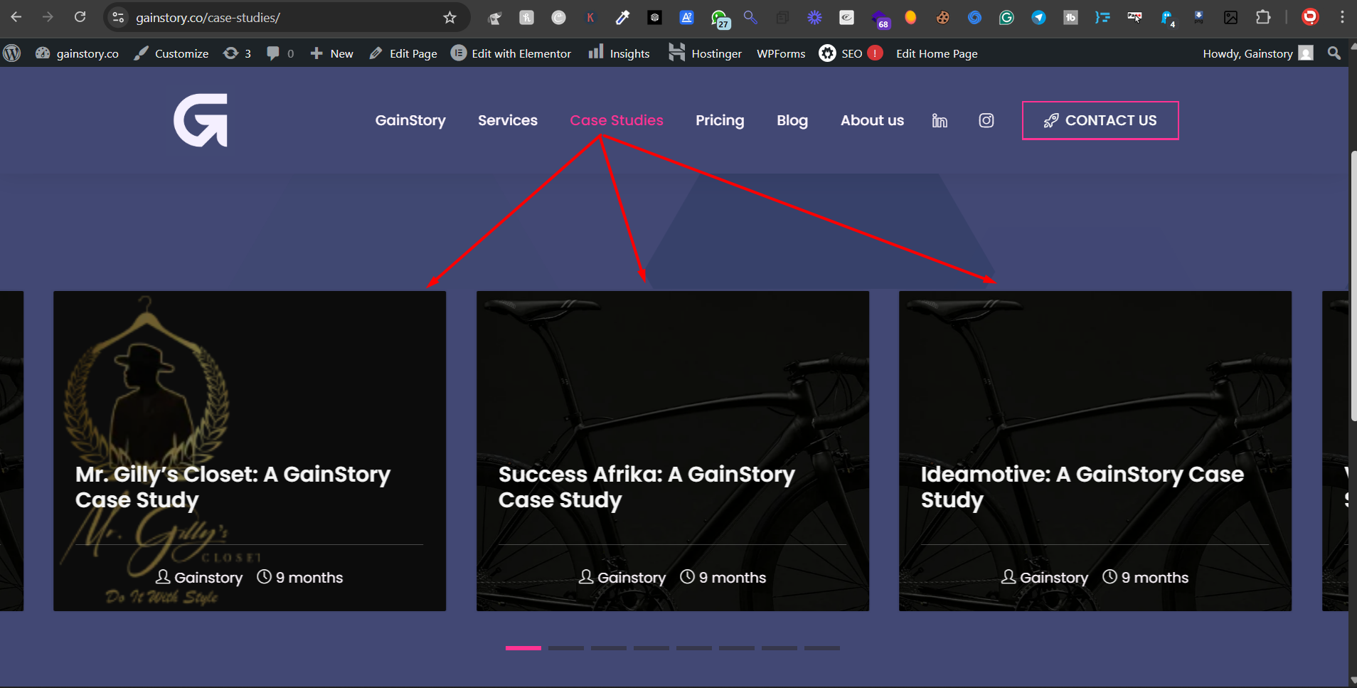Expand the New content dropdown
This screenshot has height=688, width=1357.
point(331,53)
